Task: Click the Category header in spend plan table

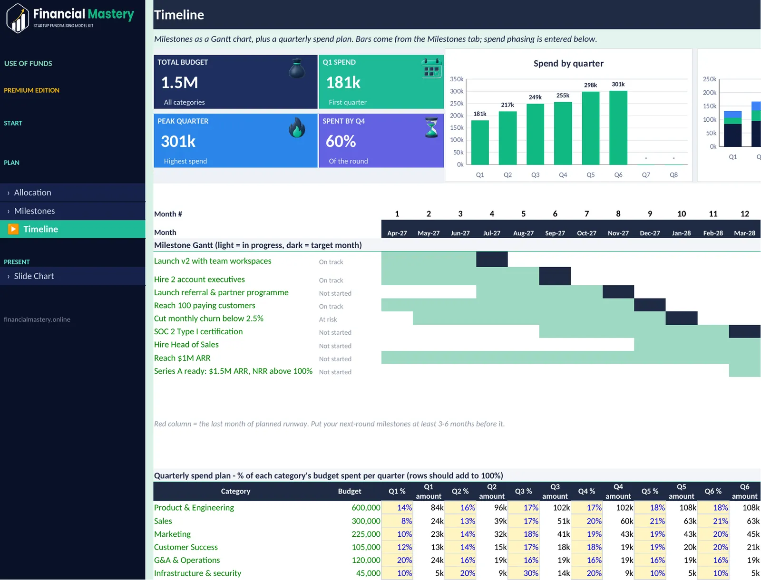Action: (x=235, y=491)
